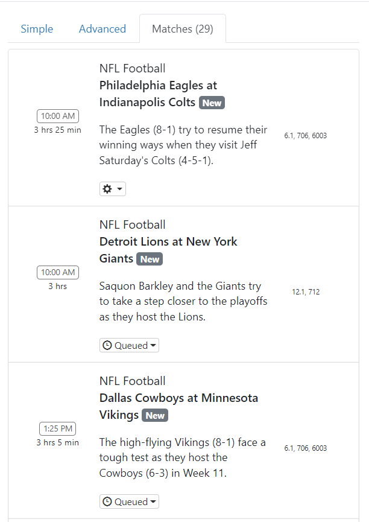Click caret arrow beside the gear icon

[x=120, y=189]
